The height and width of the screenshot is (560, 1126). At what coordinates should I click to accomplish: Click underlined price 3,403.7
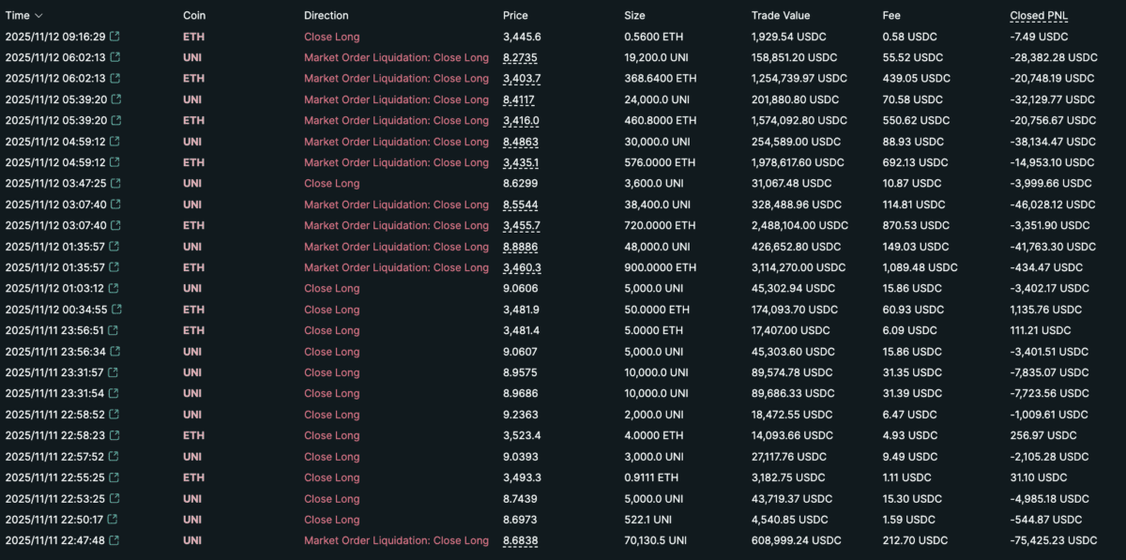click(x=521, y=79)
